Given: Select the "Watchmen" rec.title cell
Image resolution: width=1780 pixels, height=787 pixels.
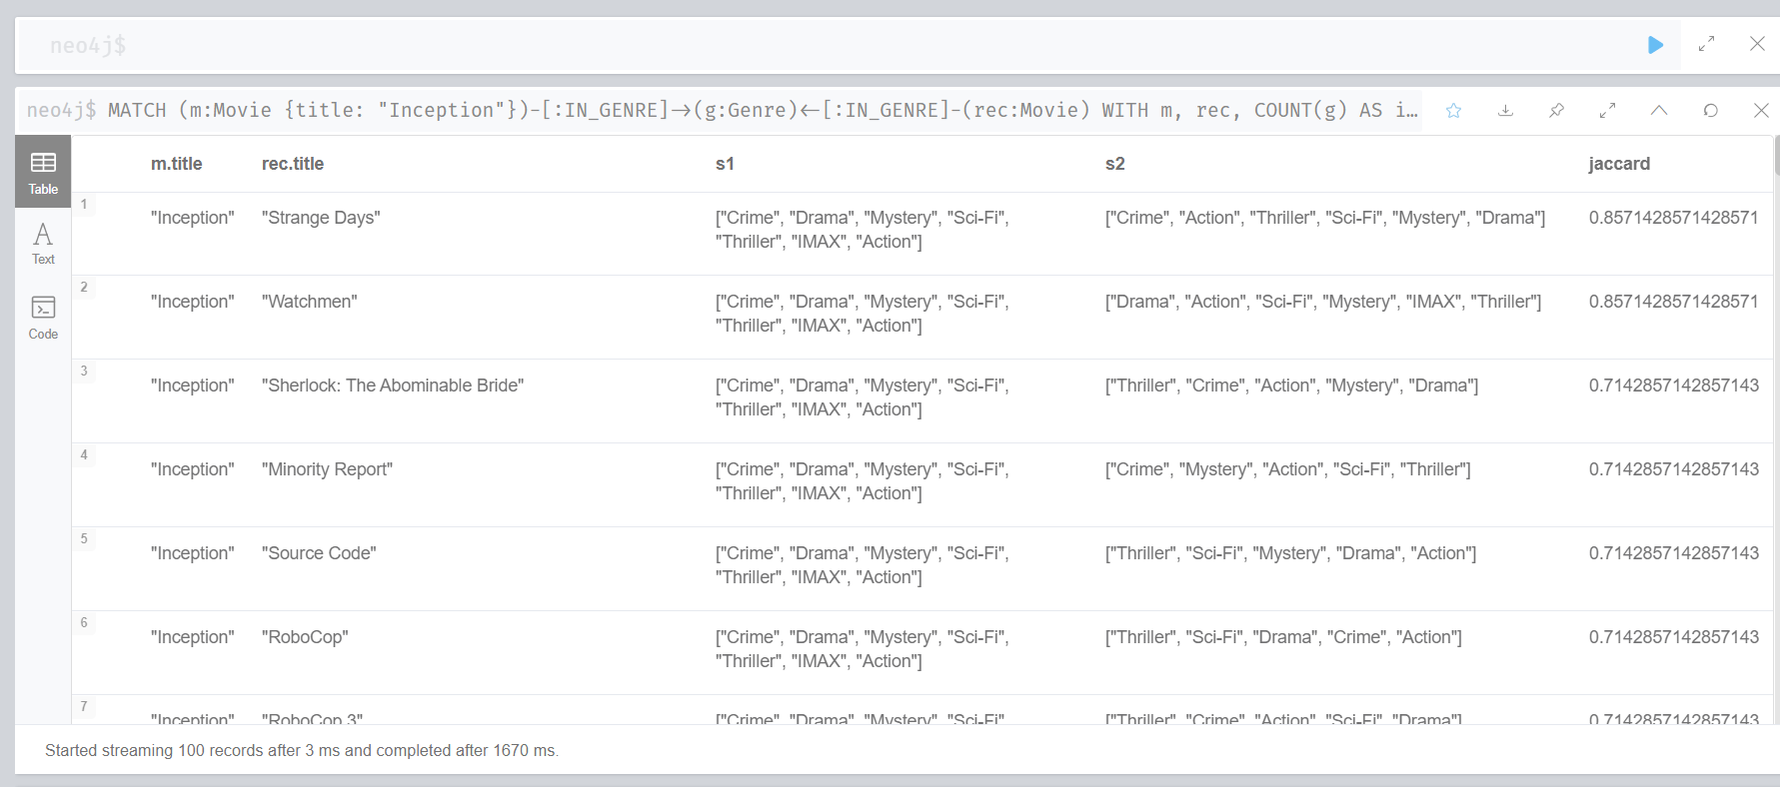Looking at the screenshot, I should pos(309,302).
